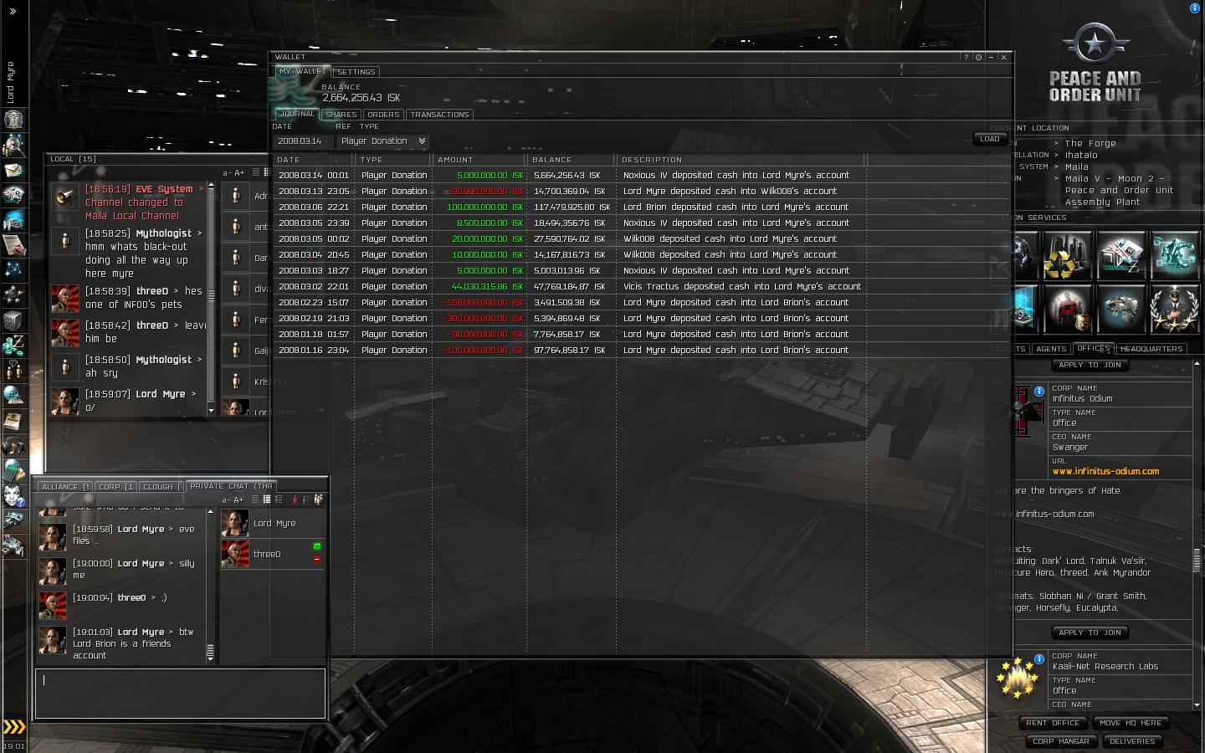This screenshot has width=1205, height=753.
Task: Open the browser globe icon in the sidebar
Action: click(13, 395)
